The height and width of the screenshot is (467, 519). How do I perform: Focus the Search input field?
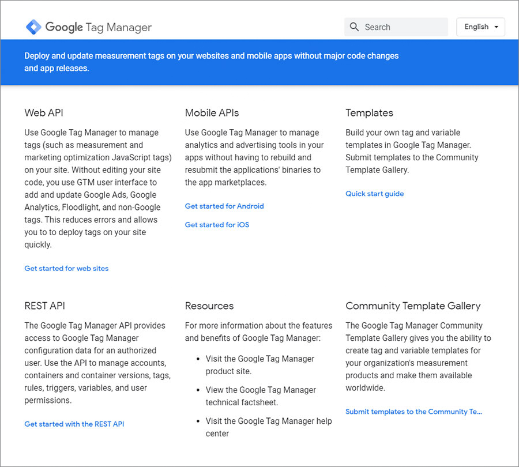coord(396,27)
